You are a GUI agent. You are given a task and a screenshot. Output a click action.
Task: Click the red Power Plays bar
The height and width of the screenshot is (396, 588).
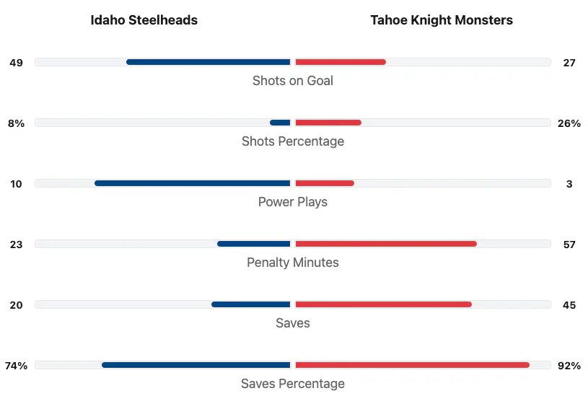click(x=325, y=183)
